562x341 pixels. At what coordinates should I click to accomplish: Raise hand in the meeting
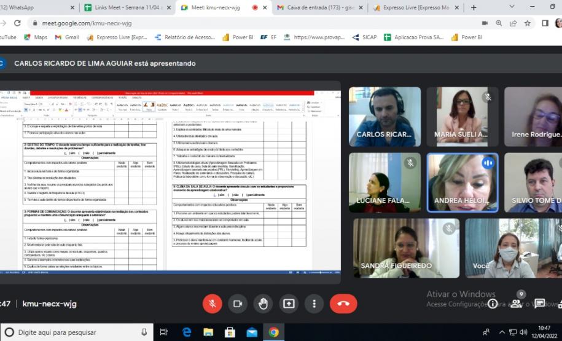(263, 304)
